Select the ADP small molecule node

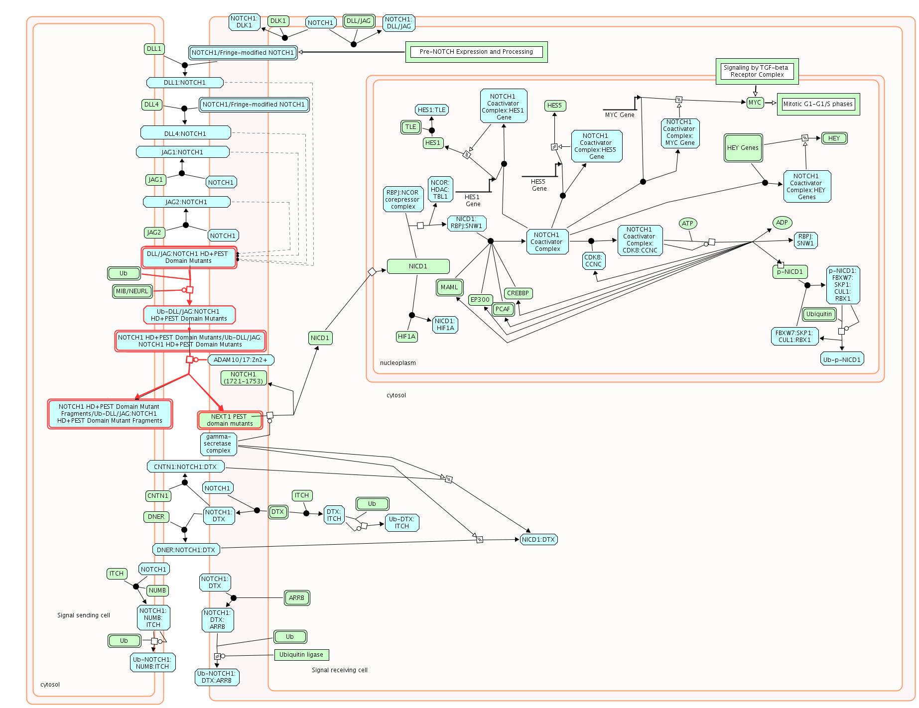(x=782, y=223)
